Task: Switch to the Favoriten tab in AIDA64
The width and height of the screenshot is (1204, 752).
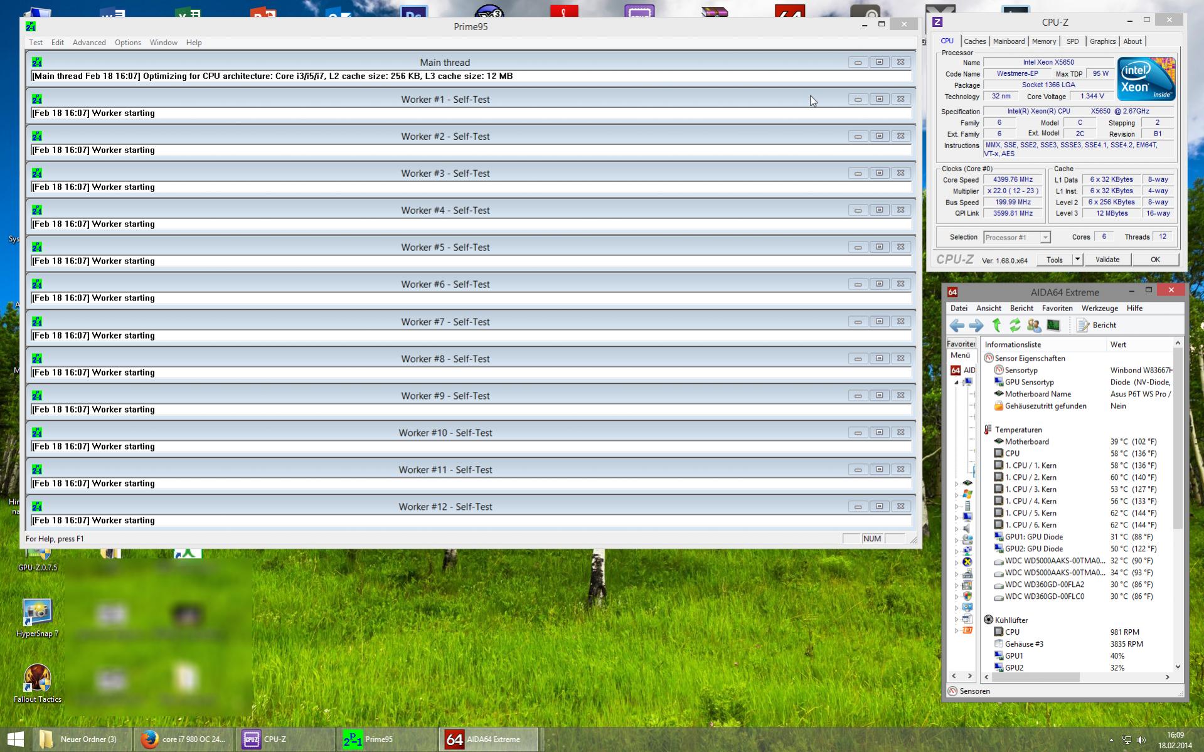Action: 961,344
